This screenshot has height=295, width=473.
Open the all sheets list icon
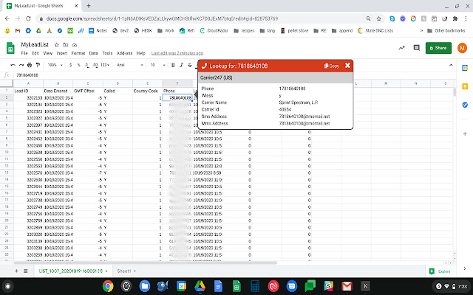[x=24, y=271]
